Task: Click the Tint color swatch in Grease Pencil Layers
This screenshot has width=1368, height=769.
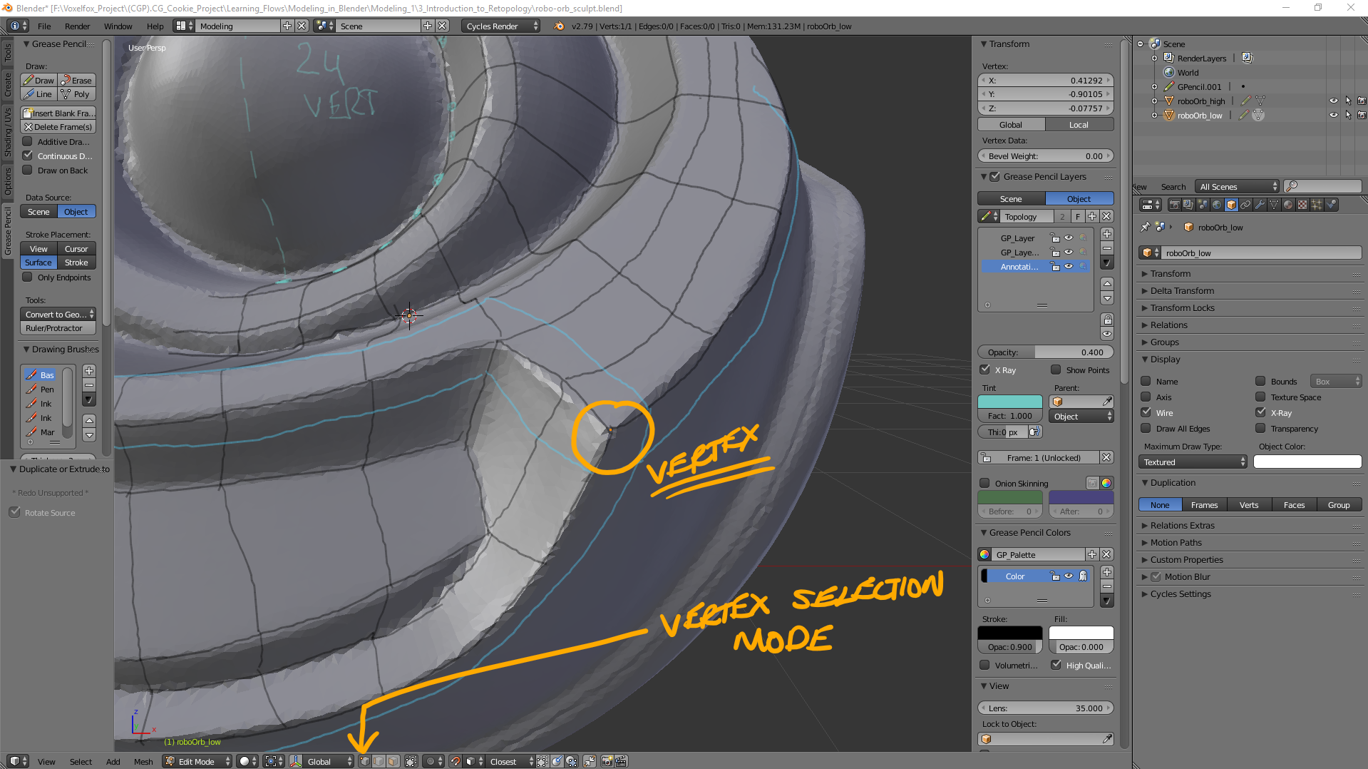Action: tap(1009, 401)
